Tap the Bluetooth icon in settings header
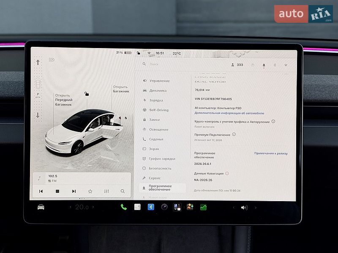The height and width of the screenshot is (253, 338). [275, 65]
